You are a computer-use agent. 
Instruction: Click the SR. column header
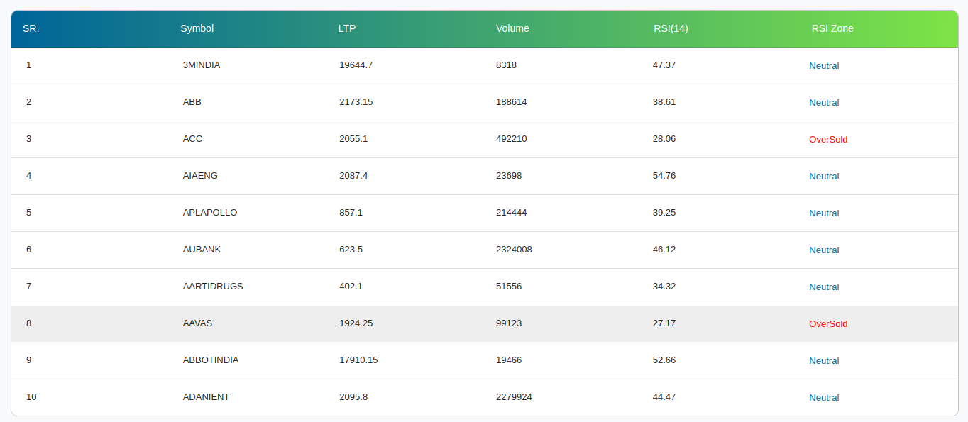(31, 28)
